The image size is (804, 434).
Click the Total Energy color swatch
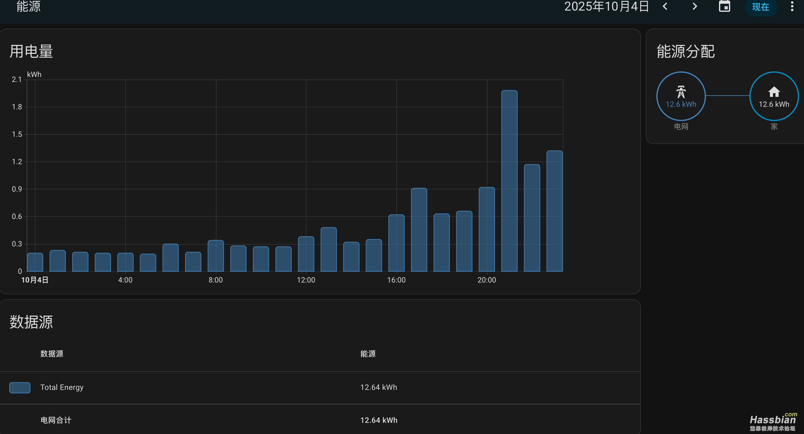[20, 387]
